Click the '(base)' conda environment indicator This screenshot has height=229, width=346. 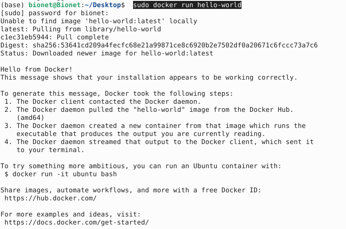point(13,5)
